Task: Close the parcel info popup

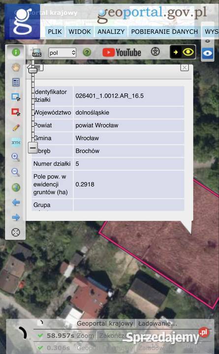Action: (x=185, y=67)
